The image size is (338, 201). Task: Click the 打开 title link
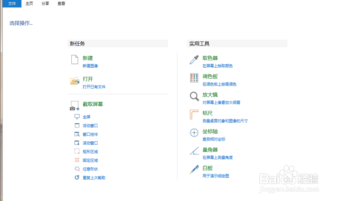[x=88, y=79]
